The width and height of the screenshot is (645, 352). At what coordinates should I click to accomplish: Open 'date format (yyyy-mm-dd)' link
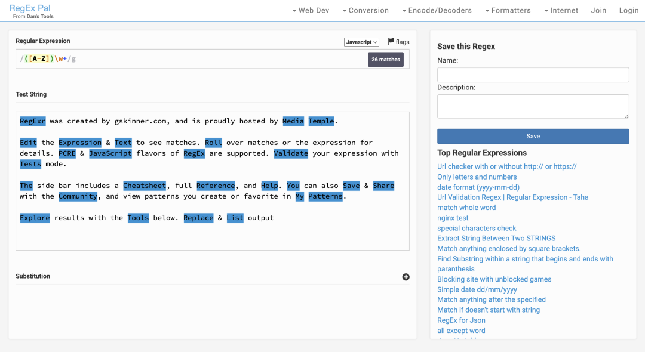tap(478, 187)
